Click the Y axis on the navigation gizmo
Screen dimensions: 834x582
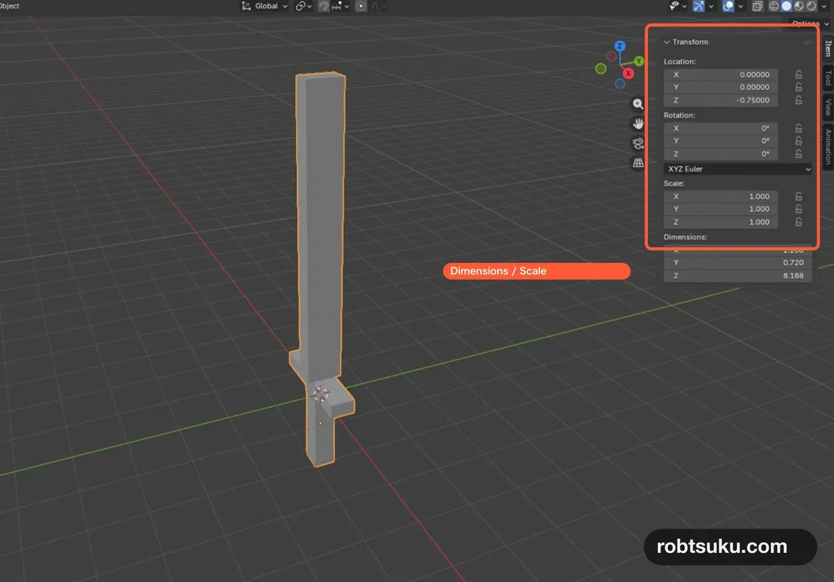click(x=639, y=61)
